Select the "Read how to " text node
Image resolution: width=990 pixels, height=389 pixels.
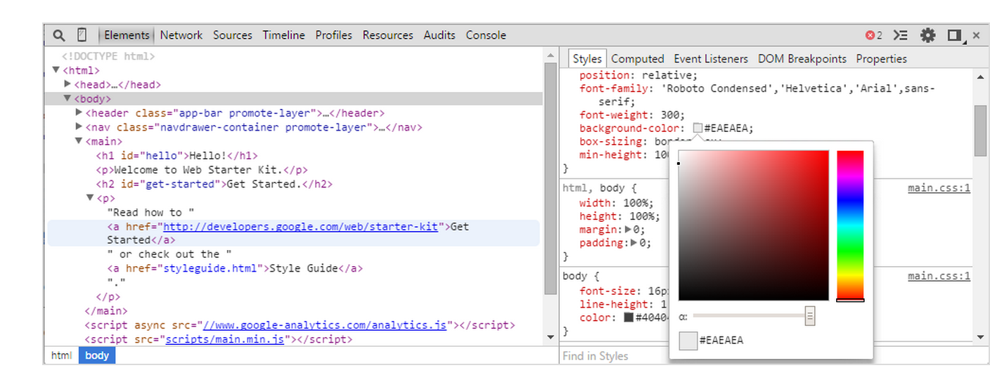pos(150,212)
